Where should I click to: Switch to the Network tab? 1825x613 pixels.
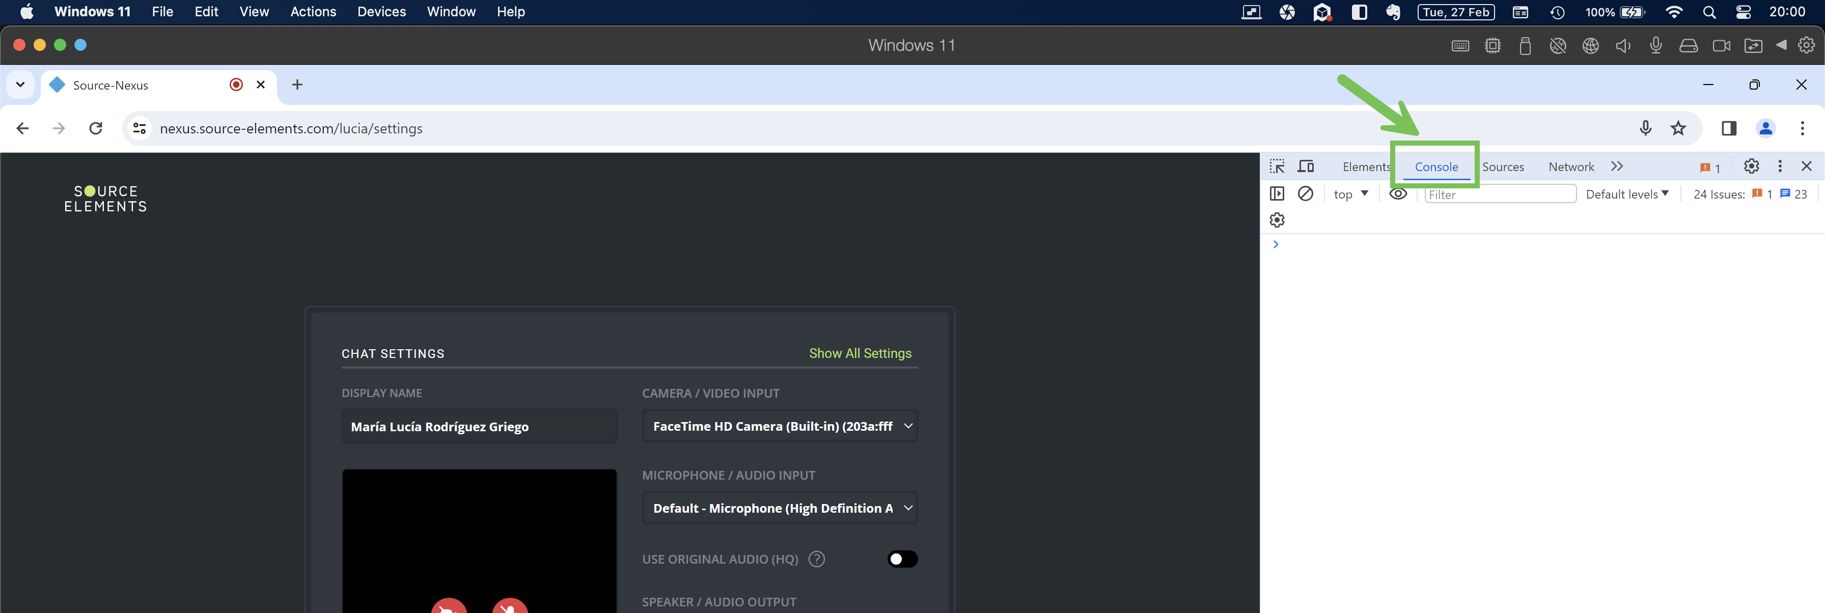(1571, 166)
